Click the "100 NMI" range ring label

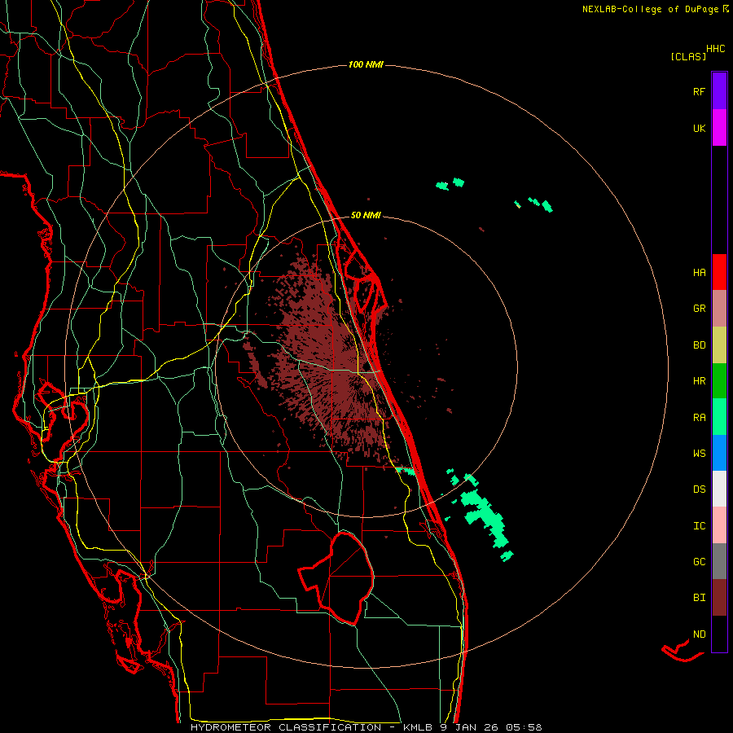(x=366, y=64)
